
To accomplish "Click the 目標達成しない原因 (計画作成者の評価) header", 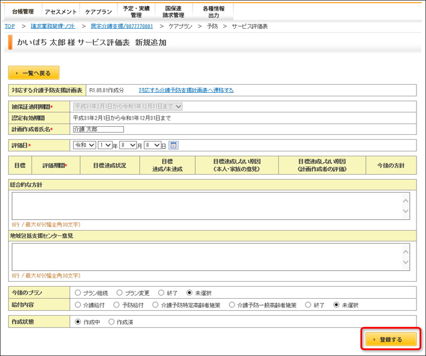I will 322,165.
